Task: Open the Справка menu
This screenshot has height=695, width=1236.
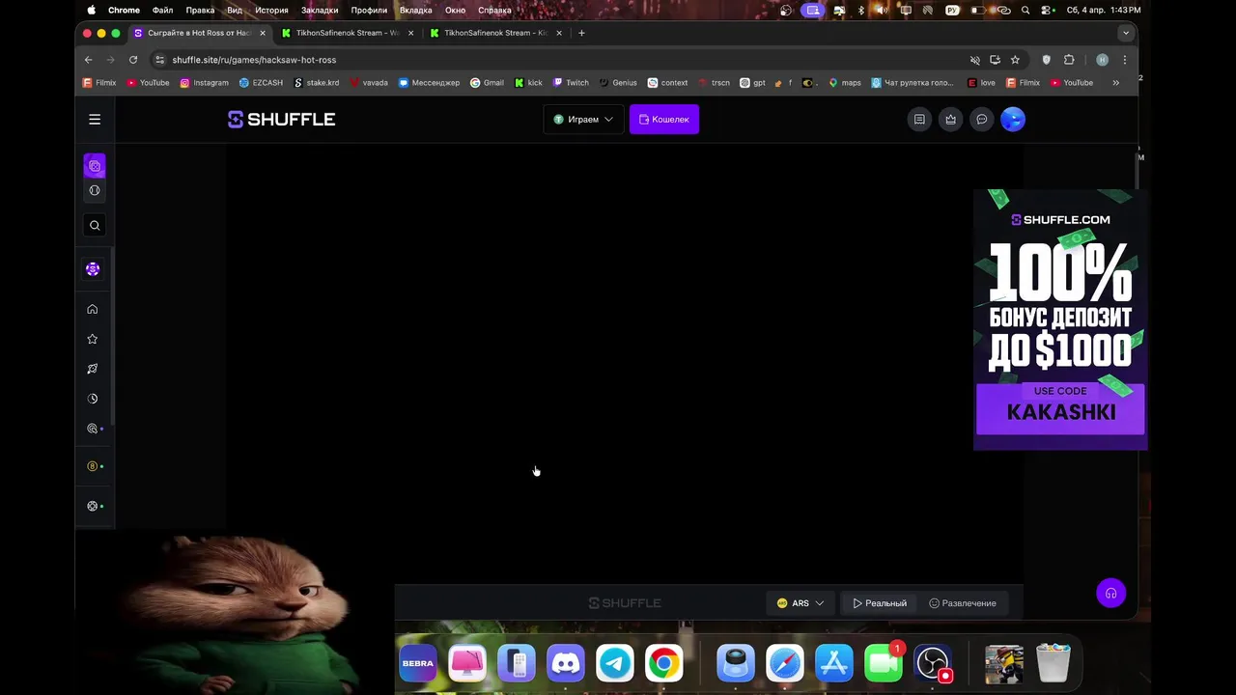Action: [495, 10]
